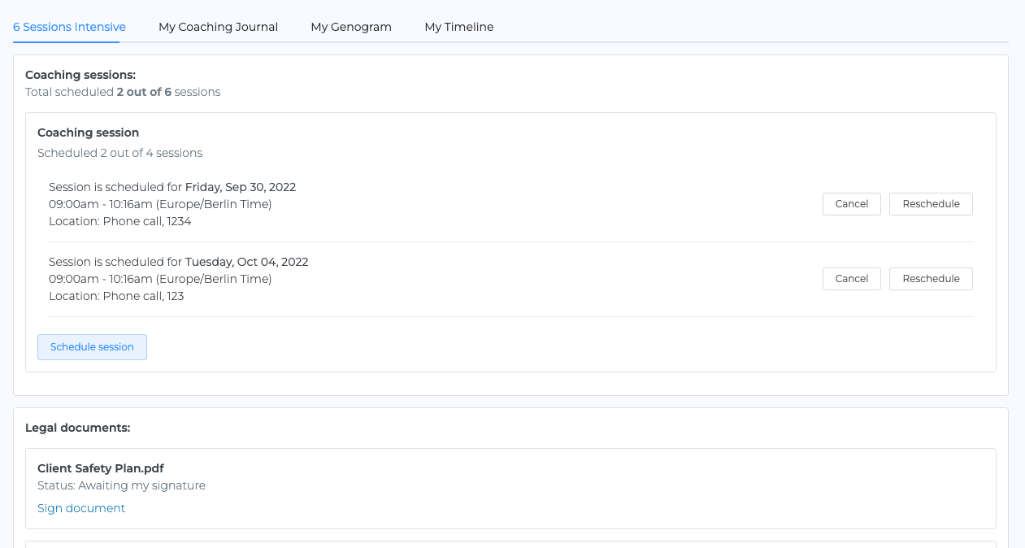Click the 'Location: Phone call, 1234' text
The image size is (1025, 548).
119,221
